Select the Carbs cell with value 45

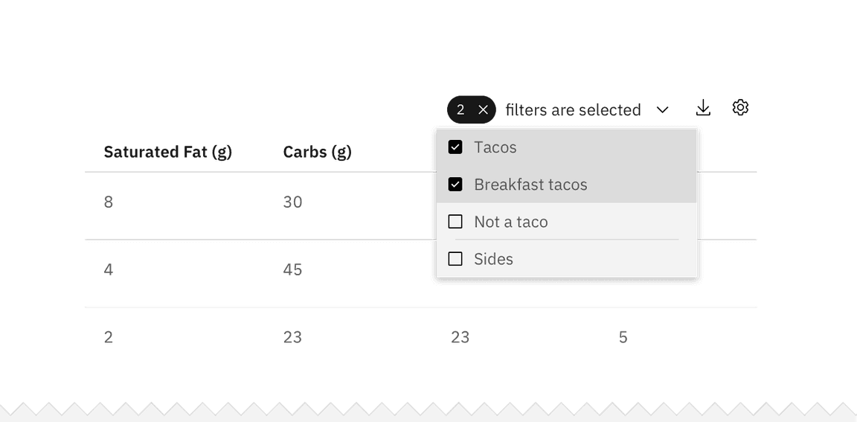(x=292, y=269)
